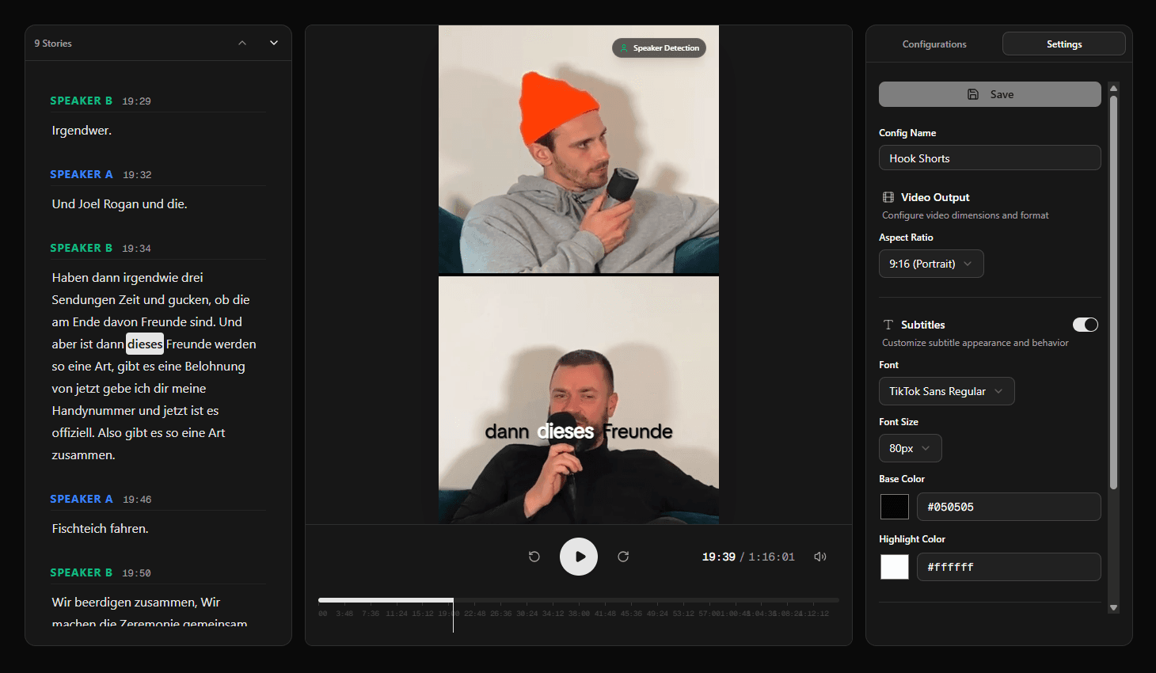
Task: Click the fast-forward playback icon
Action: tap(623, 557)
